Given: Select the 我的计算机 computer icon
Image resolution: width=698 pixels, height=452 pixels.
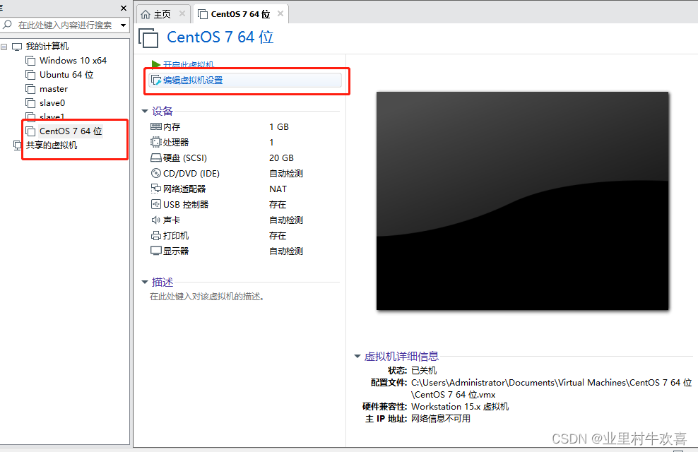Looking at the screenshot, I should click(17, 47).
